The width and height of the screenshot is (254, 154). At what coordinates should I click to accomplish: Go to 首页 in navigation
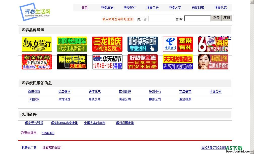tap(85, 7)
